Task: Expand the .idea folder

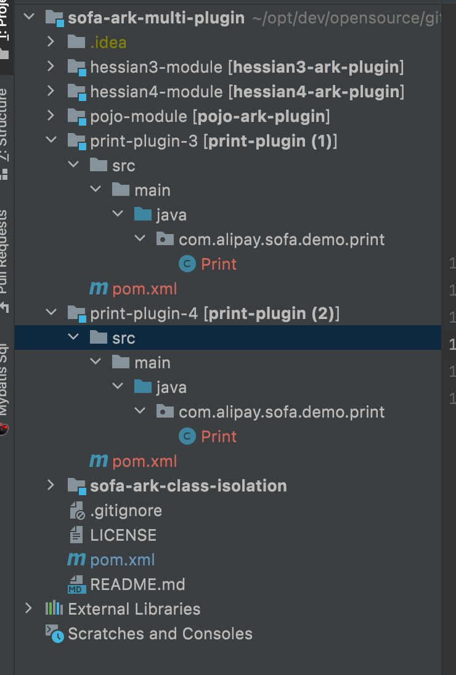Action: tap(50, 42)
